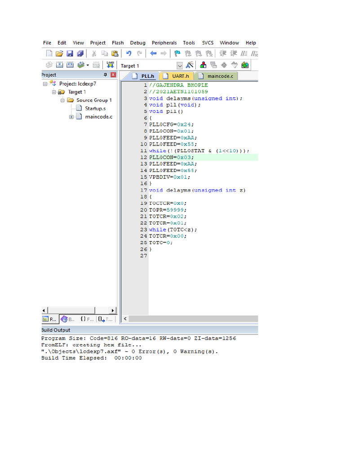Viewport: 345px width, 460px height.
Task: Click the Open file folder icon
Action: click(59, 53)
